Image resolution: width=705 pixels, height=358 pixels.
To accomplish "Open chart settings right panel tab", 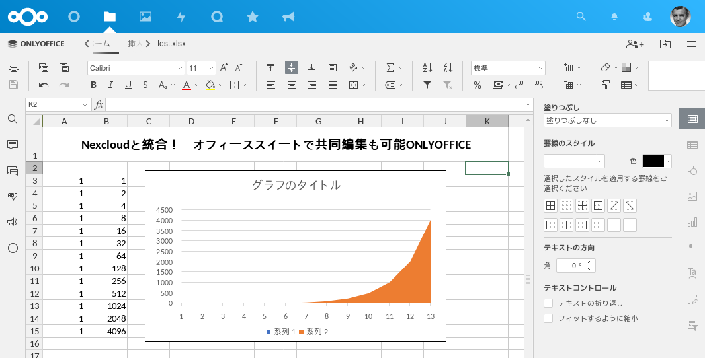I will (692, 222).
